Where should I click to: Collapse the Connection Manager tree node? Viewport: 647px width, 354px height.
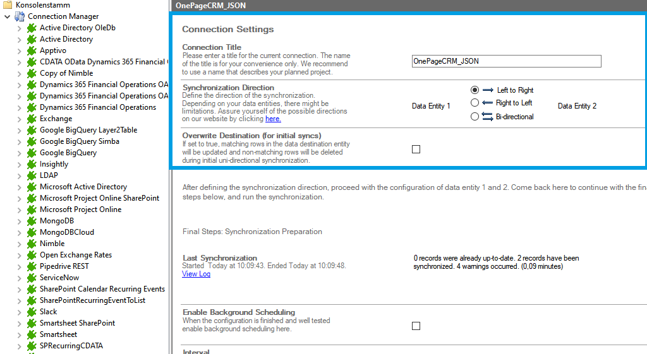tap(7, 16)
